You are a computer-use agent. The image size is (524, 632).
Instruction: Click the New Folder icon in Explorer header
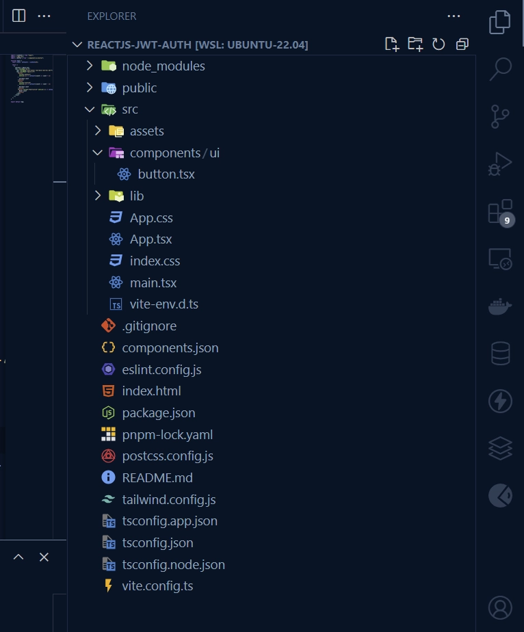(415, 44)
